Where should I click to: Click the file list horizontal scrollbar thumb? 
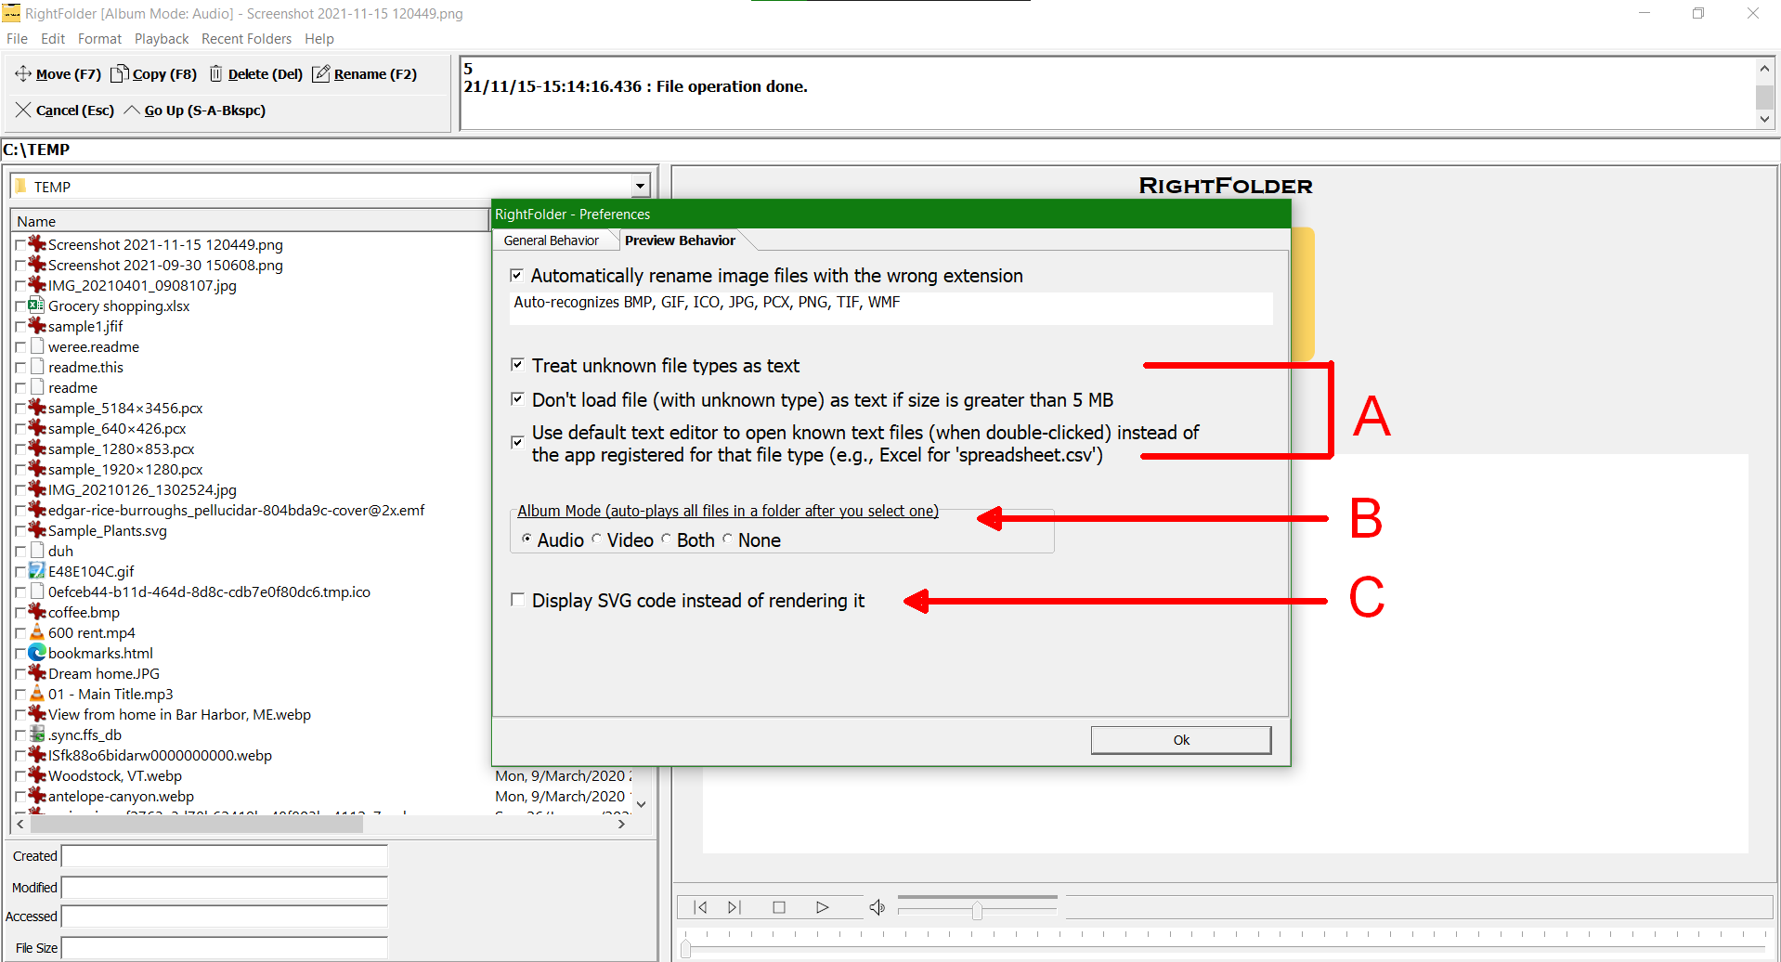point(196,824)
